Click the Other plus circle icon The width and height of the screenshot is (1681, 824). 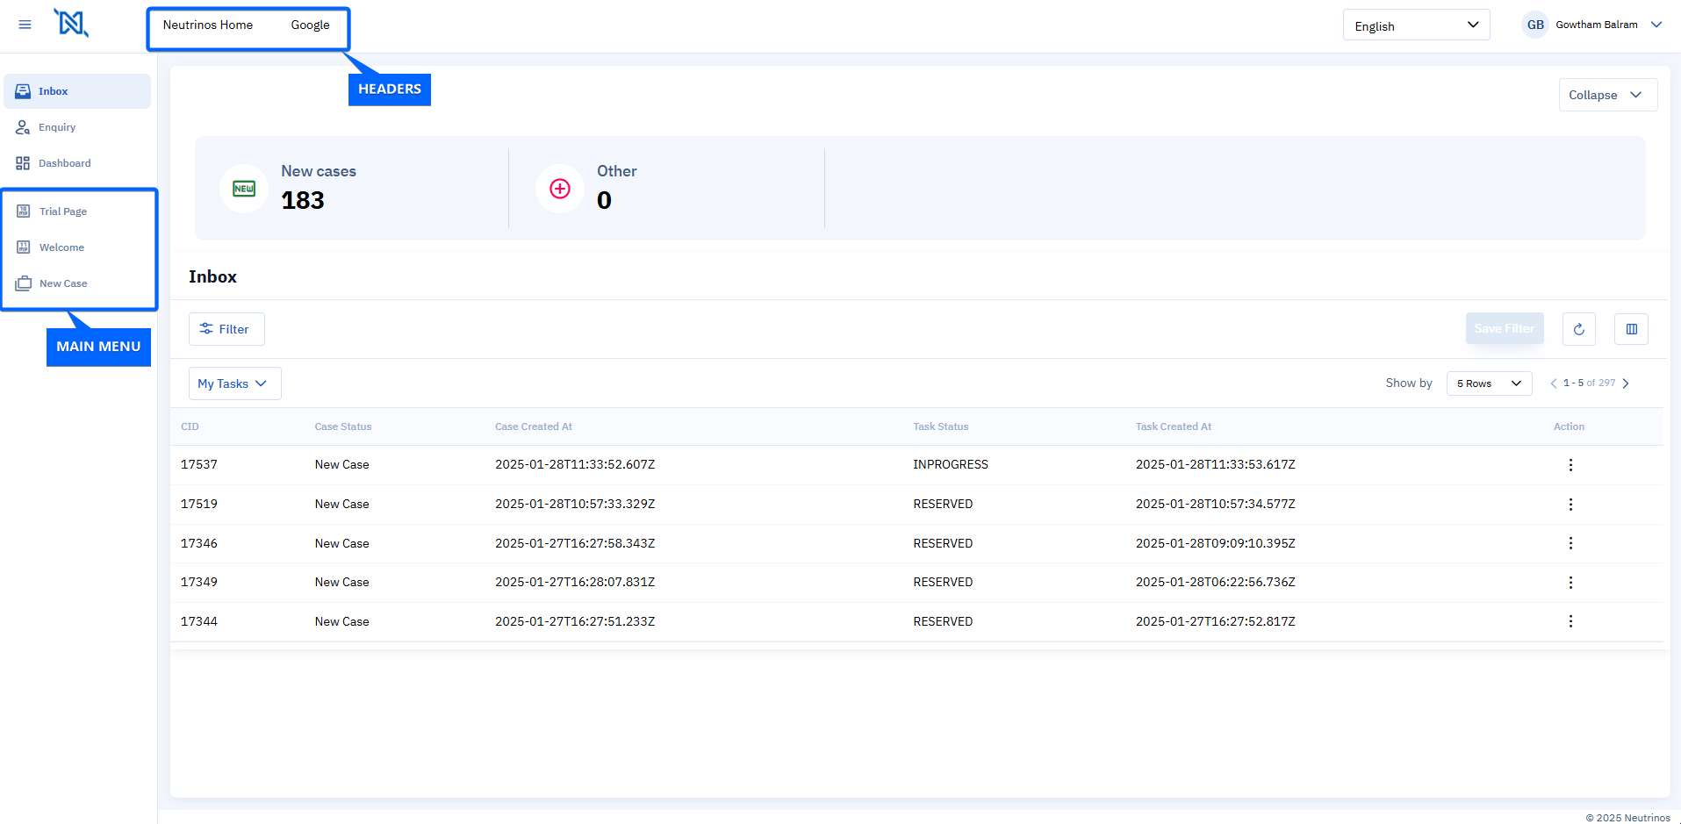coord(560,189)
